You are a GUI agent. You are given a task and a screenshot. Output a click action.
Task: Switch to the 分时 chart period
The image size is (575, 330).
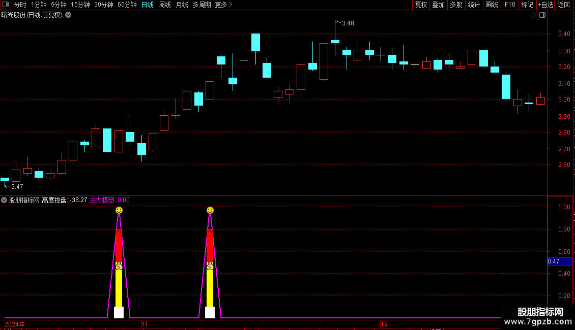click(x=20, y=5)
